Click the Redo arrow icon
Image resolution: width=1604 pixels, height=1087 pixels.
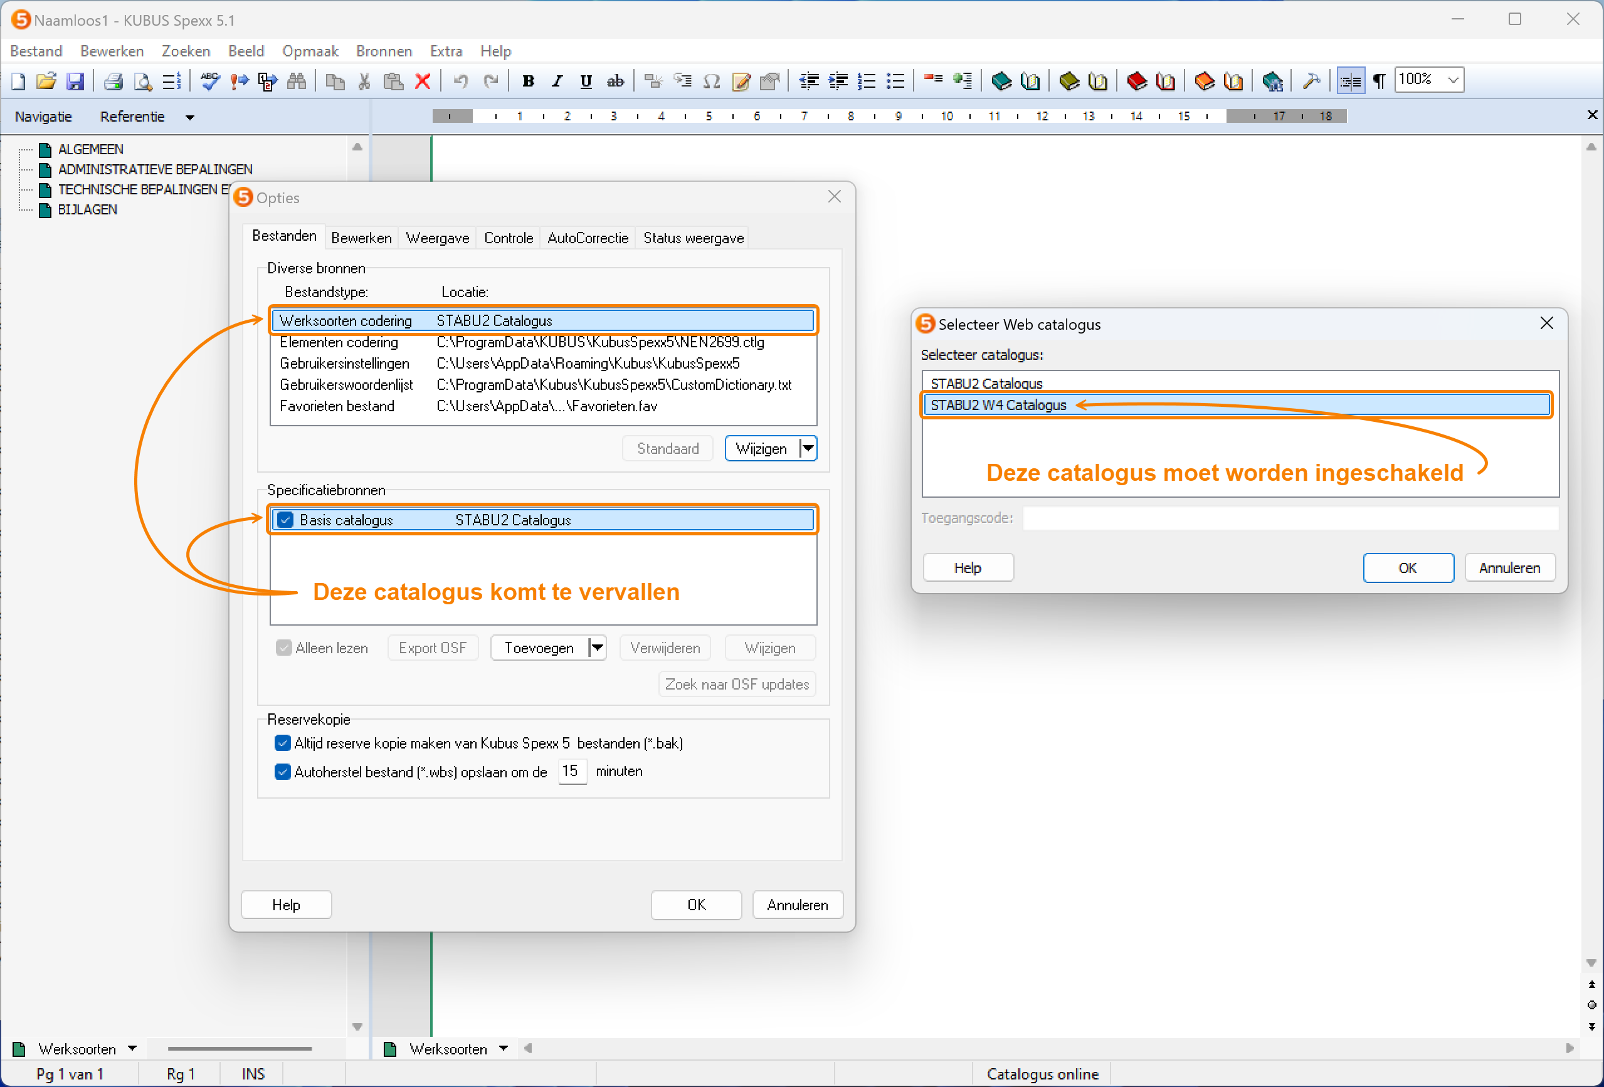click(491, 81)
